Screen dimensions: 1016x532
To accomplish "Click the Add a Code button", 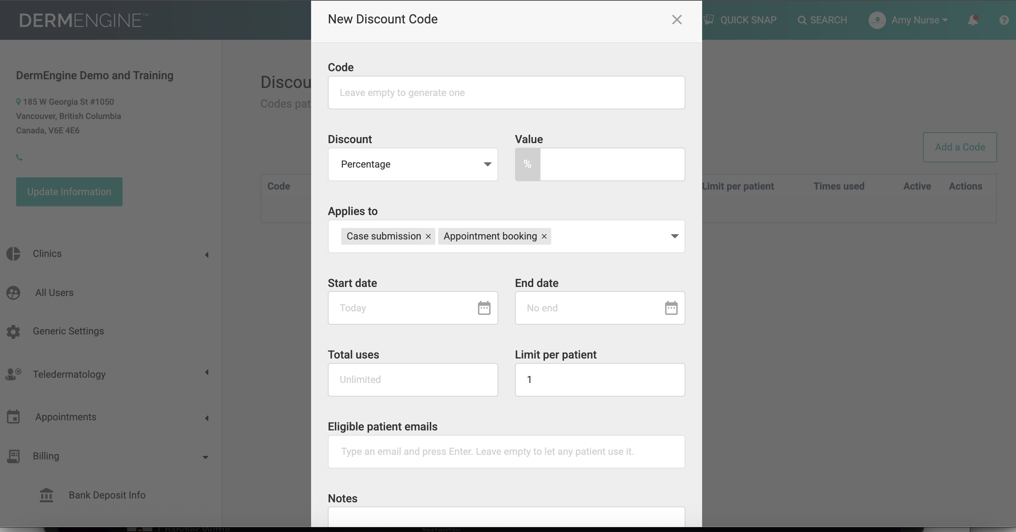I will tap(959, 147).
